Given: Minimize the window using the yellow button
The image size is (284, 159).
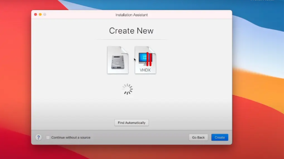Looking at the screenshot, I should coord(40,15).
